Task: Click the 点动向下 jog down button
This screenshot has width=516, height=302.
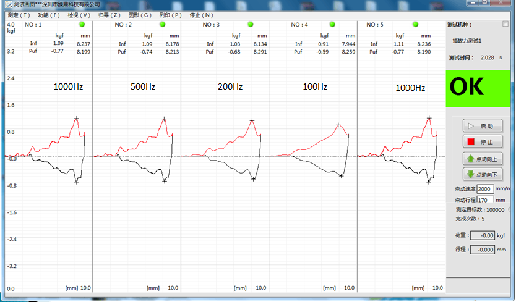Action: (483, 174)
